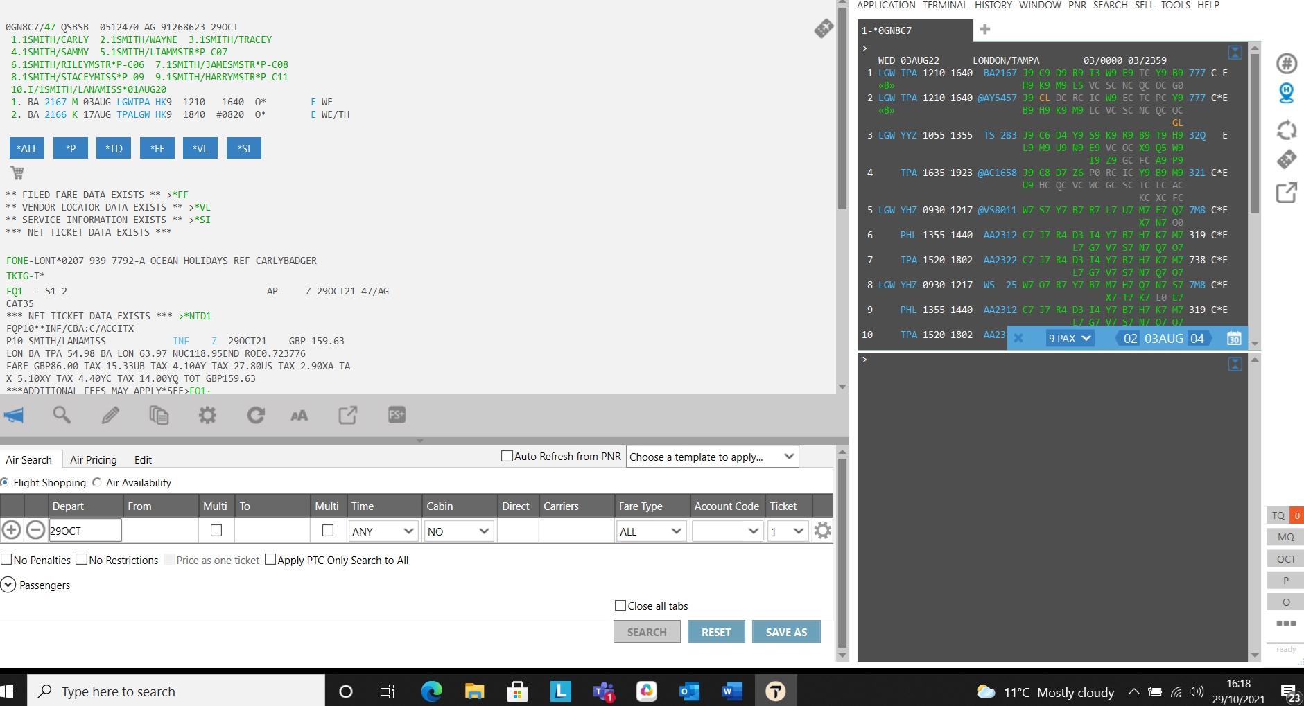Click the X icon left of 9 PAX

pos(1018,338)
